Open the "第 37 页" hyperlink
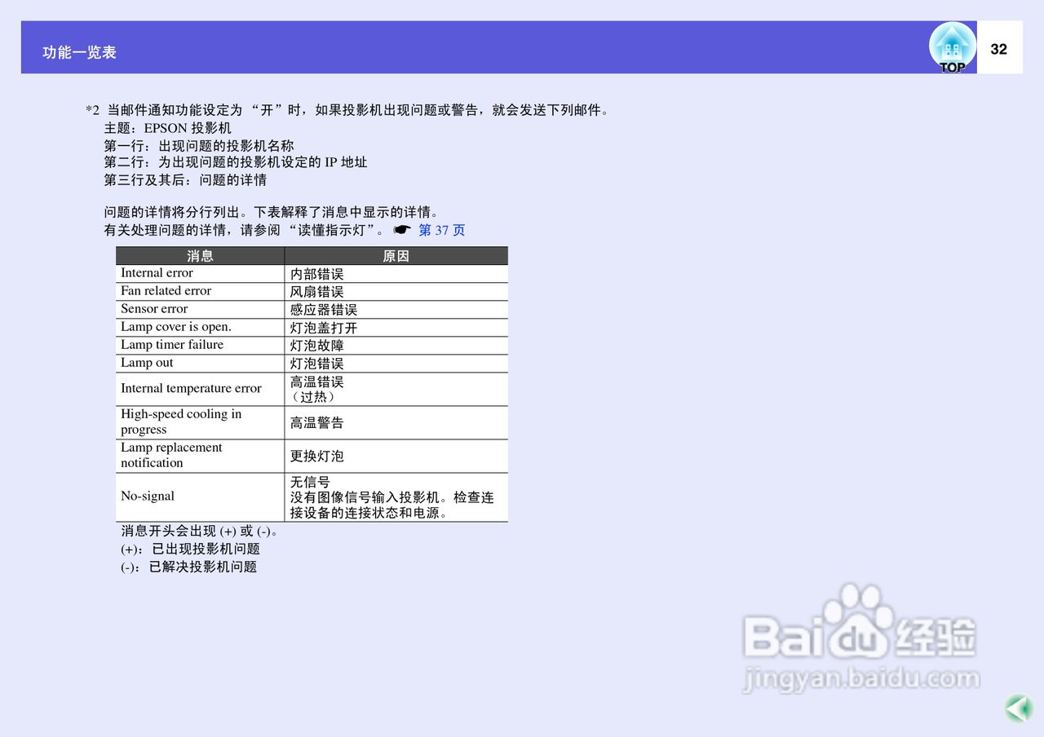This screenshot has height=737, width=1044. tap(441, 230)
